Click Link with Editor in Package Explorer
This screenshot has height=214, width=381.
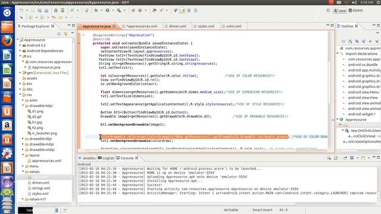65,34
